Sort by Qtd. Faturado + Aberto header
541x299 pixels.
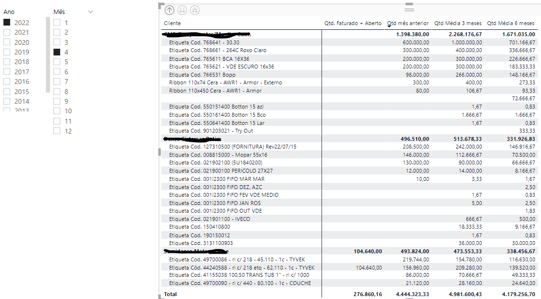[353, 23]
